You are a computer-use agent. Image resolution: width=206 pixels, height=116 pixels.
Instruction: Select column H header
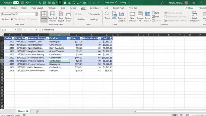click(117, 35)
